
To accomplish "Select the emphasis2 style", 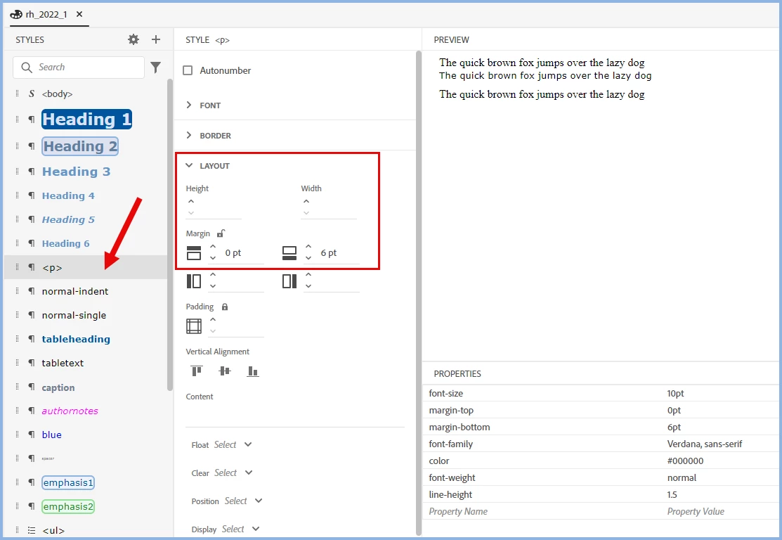I will click(x=68, y=506).
